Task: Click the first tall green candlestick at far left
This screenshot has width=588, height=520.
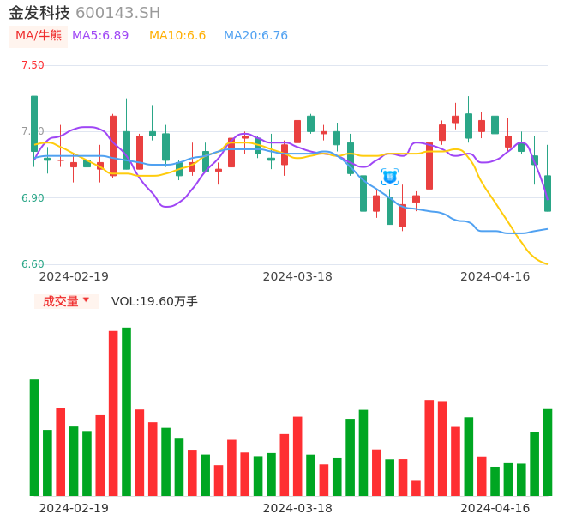Action: coord(34,124)
